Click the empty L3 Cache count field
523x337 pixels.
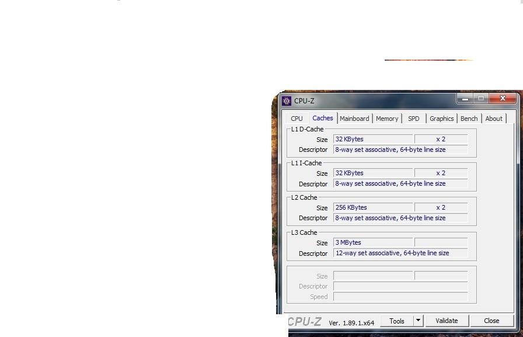tap(441, 242)
